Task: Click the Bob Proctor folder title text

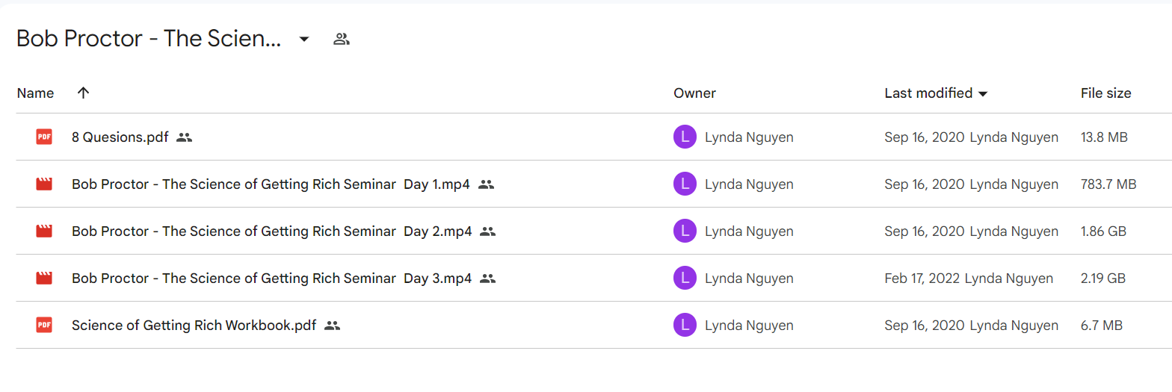Action: point(149,39)
